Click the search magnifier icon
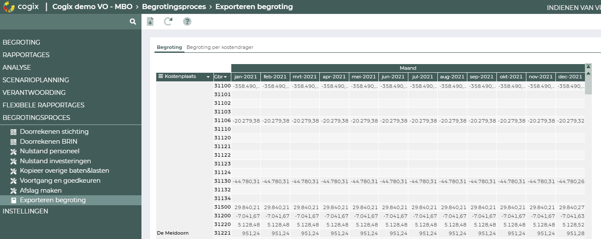Screen dimensions: 601x239 coord(133,22)
